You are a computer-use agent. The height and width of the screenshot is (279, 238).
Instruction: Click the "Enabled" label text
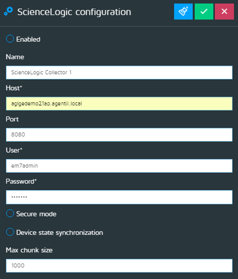click(x=28, y=39)
